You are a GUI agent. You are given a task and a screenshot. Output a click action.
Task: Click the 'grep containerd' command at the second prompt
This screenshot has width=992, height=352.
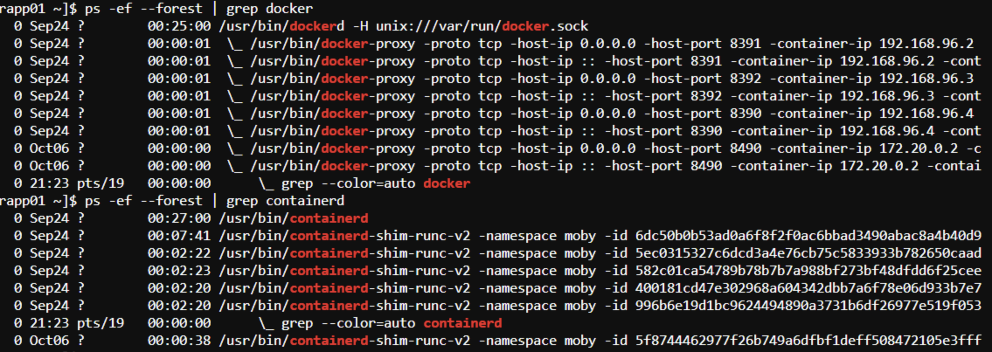coord(285,201)
